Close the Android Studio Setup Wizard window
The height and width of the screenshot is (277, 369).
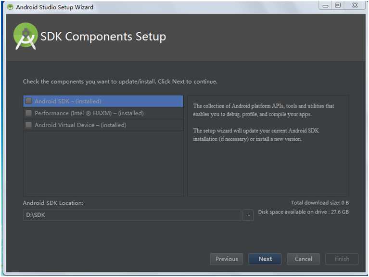[x=355, y=5]
